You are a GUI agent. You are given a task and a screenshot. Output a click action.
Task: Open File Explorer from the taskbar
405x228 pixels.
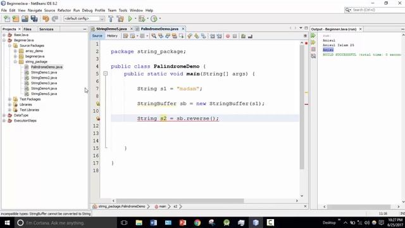139,222
